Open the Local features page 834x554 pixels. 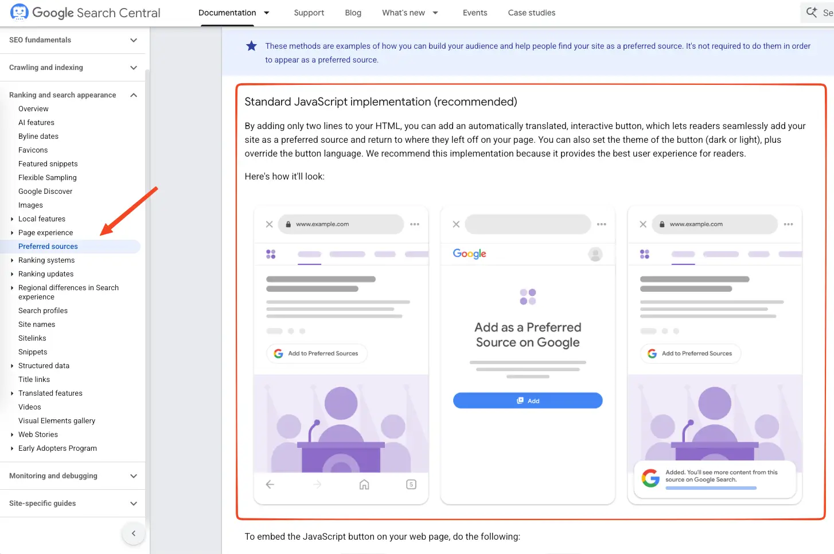click(42, 219)
